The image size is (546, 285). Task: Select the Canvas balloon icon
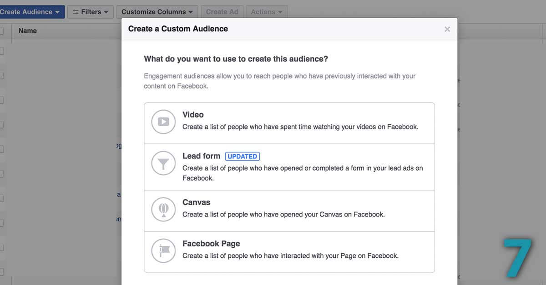click(163, 209)
